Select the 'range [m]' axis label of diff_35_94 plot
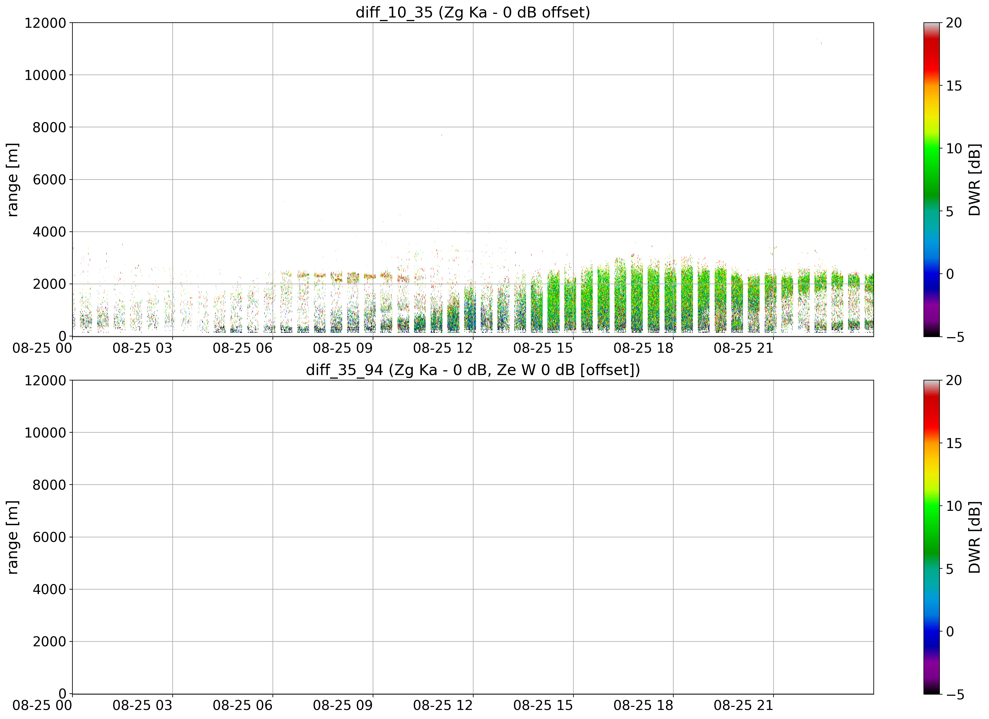Screen dimensions: 989x719 click(12, 537)
